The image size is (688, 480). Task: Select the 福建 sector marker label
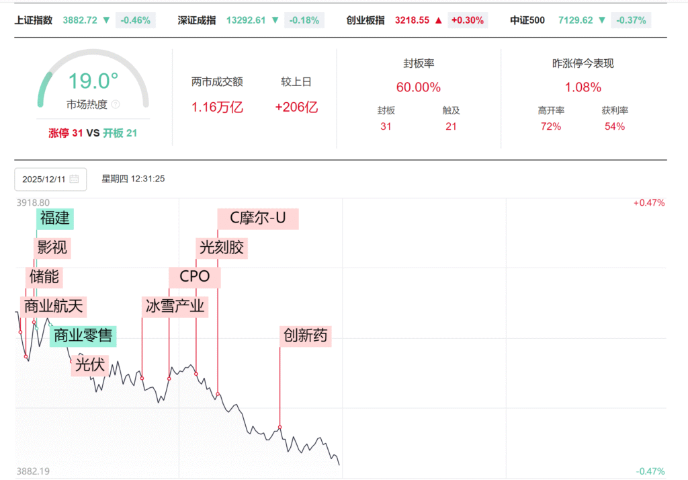[x=55, y=218]
